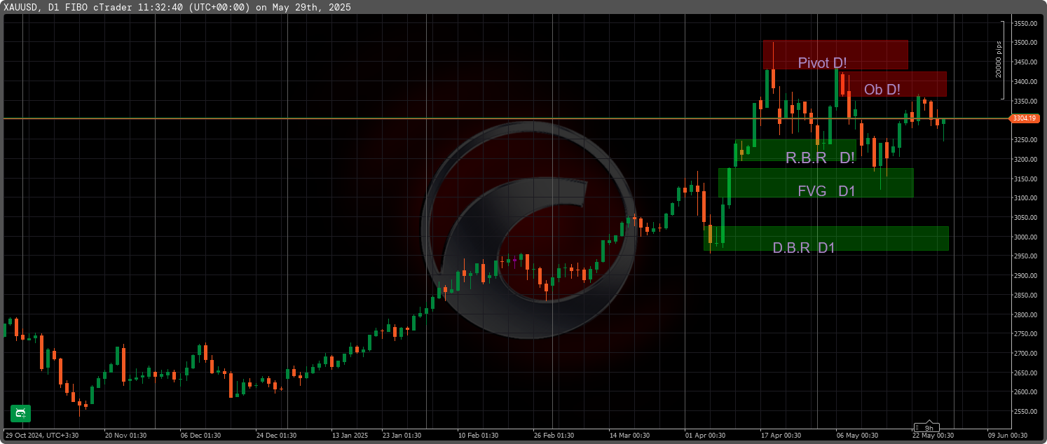Click the 26 Feb 01:30 date label

[x=554, y=436]
